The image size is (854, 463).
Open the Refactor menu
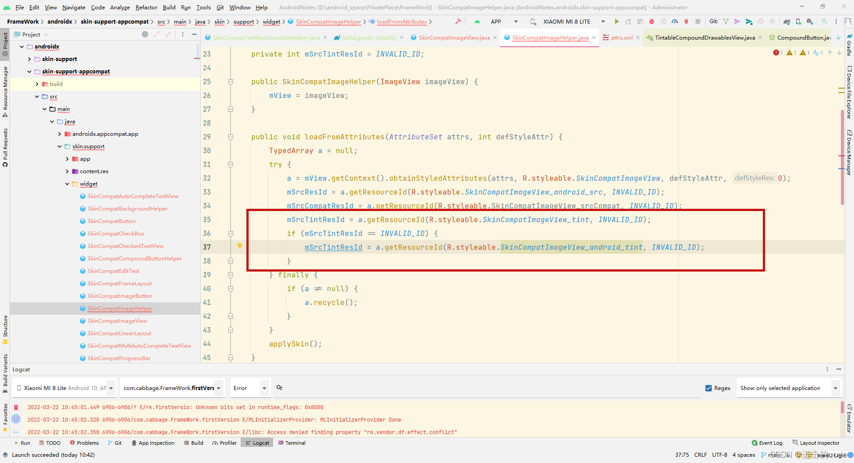[146, 7]
